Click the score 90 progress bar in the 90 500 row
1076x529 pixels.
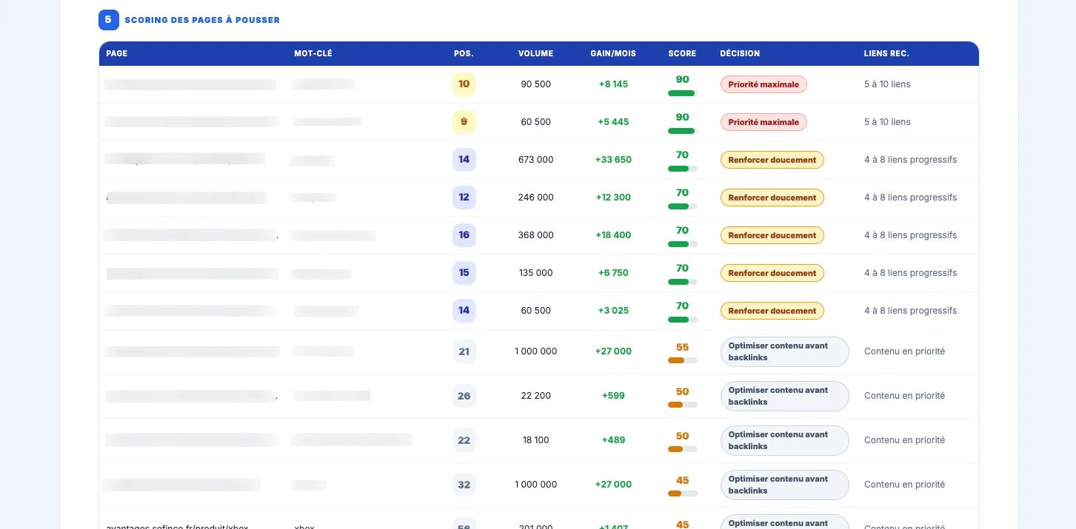(682, 93)
